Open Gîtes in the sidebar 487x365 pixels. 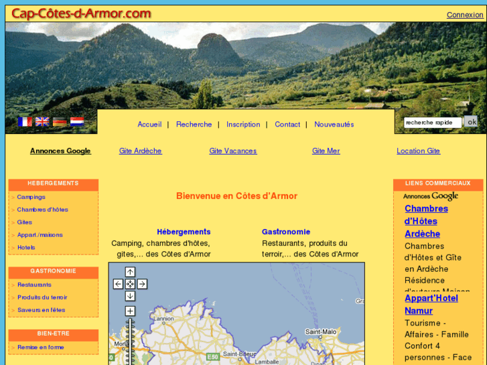tap(25, 222)
